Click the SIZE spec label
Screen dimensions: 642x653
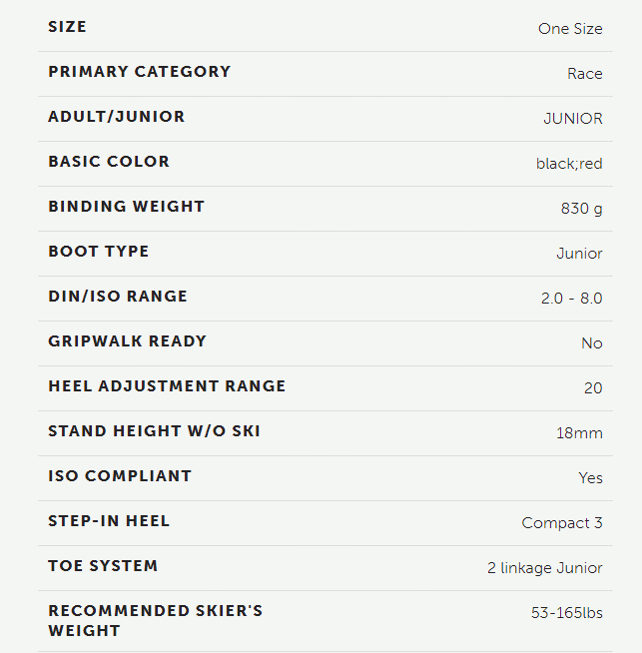(68, 27)
